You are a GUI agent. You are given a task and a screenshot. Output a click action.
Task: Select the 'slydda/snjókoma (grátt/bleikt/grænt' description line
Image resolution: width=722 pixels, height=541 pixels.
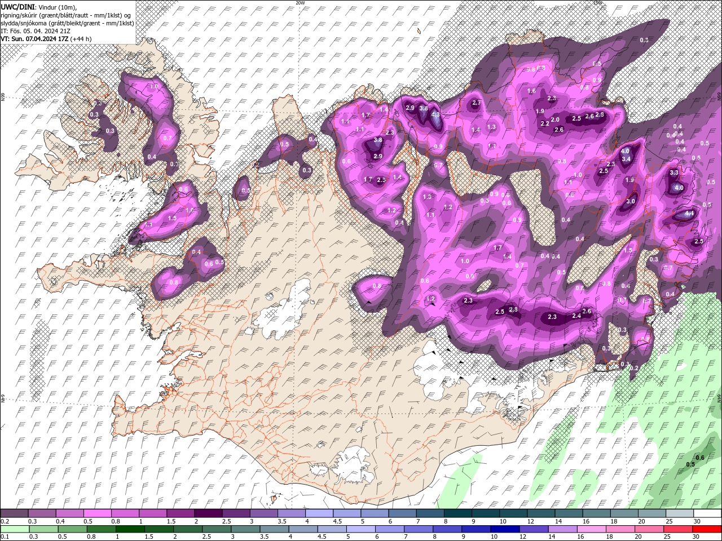(67, 23)
